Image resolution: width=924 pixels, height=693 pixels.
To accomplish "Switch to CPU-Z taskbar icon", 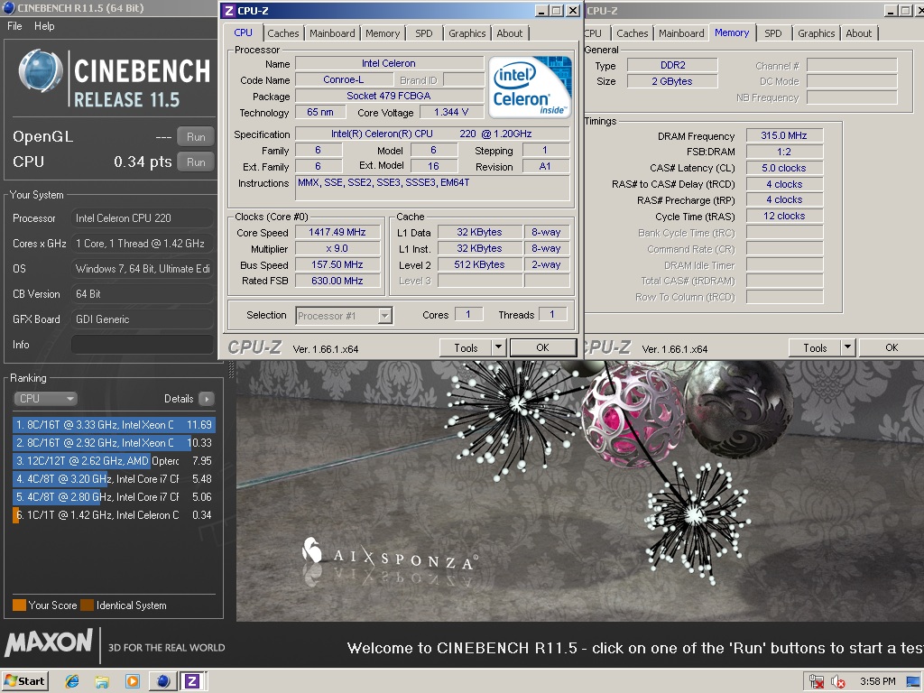I will click(192, 681).
